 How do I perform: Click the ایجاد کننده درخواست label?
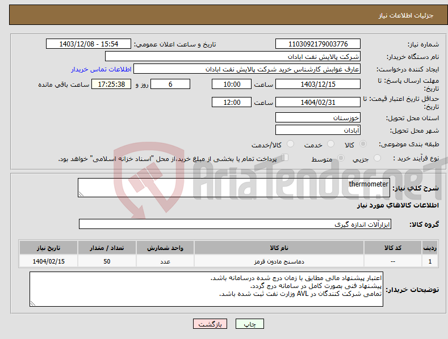[x=408, y=69]
